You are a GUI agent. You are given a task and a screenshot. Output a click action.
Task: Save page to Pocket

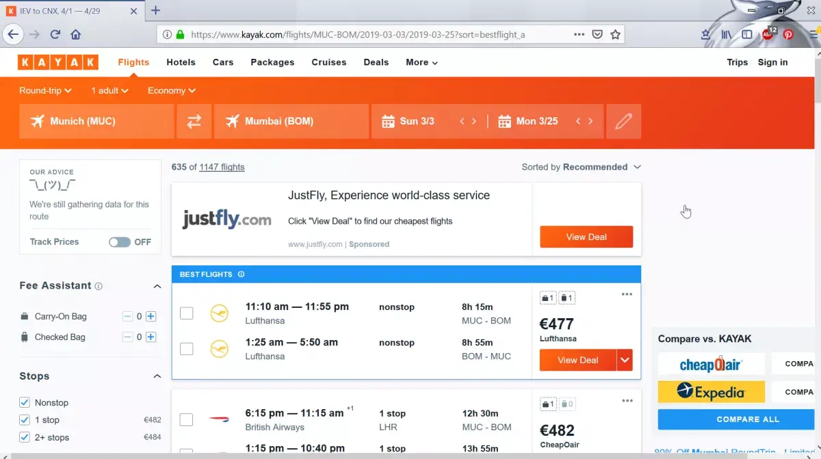click(597, 34)
